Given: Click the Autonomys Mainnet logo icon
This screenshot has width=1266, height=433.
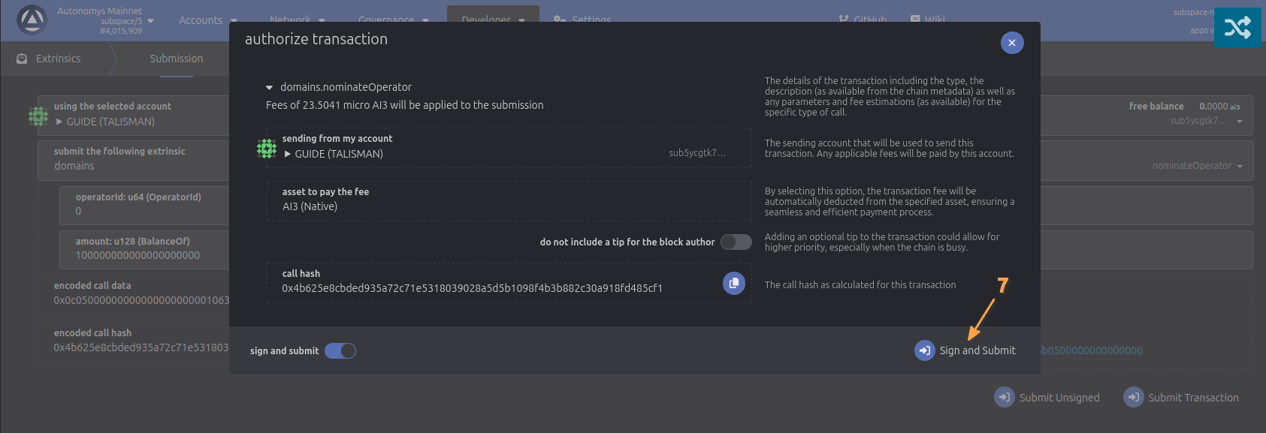Looking at the screenshot, I should pyautogui.click(x=32, y=20).
